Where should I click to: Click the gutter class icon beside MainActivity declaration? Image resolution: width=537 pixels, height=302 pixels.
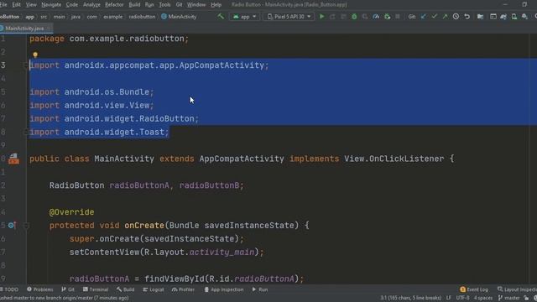click(x=13, y=159)
